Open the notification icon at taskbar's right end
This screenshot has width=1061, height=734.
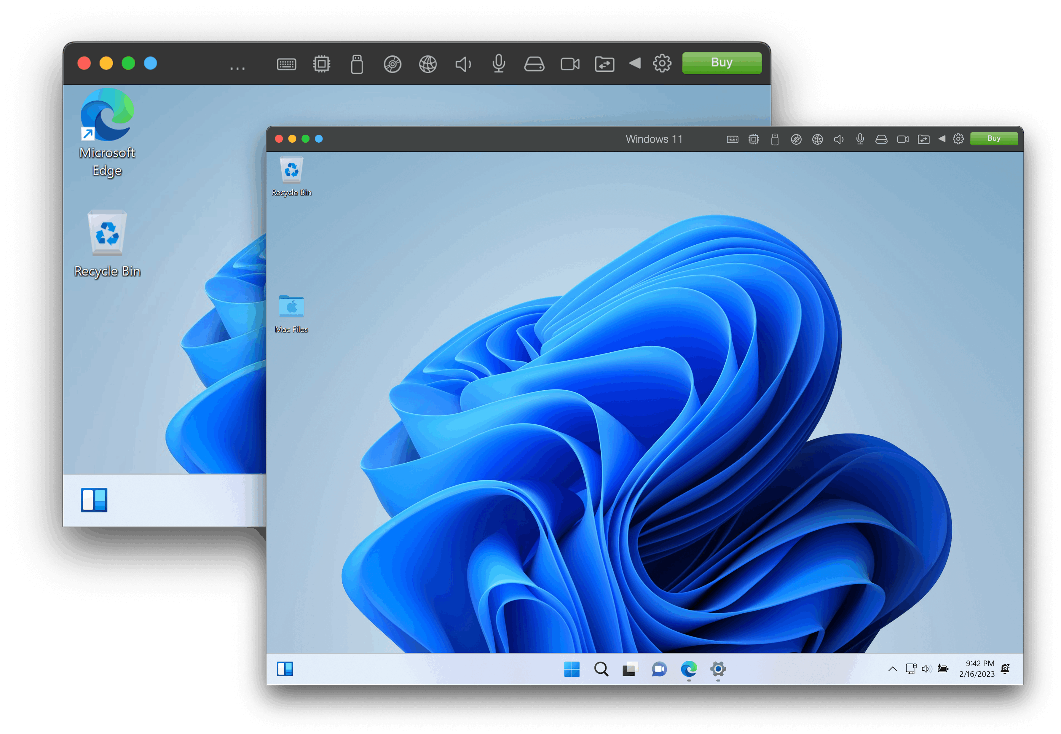1005,669
